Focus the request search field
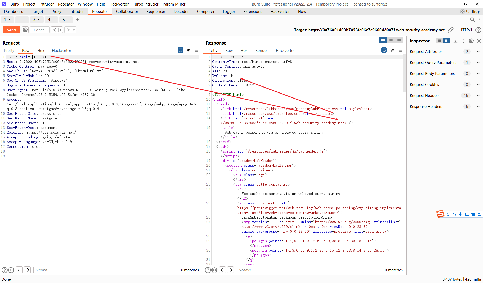The height and width of the screenshot is (283, 483). tap(104, 270)
